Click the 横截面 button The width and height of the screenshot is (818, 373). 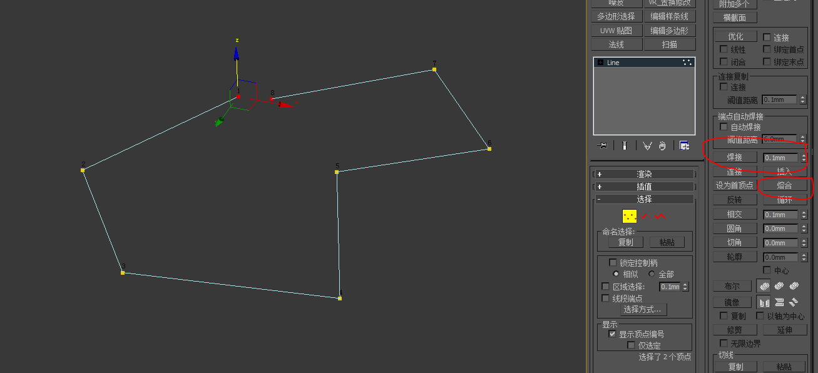point(735,18)
